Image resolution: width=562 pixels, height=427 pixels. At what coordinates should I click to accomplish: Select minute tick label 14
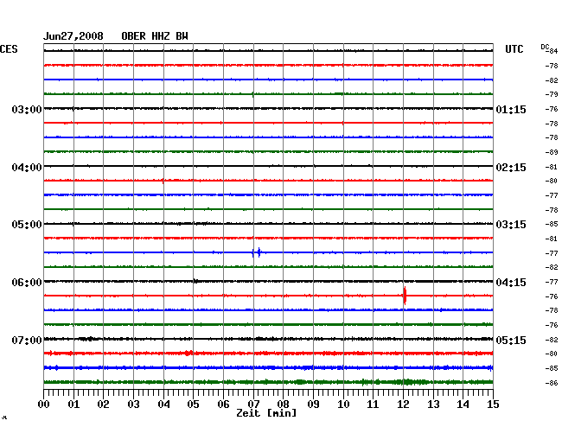click(x=463, y=404)
